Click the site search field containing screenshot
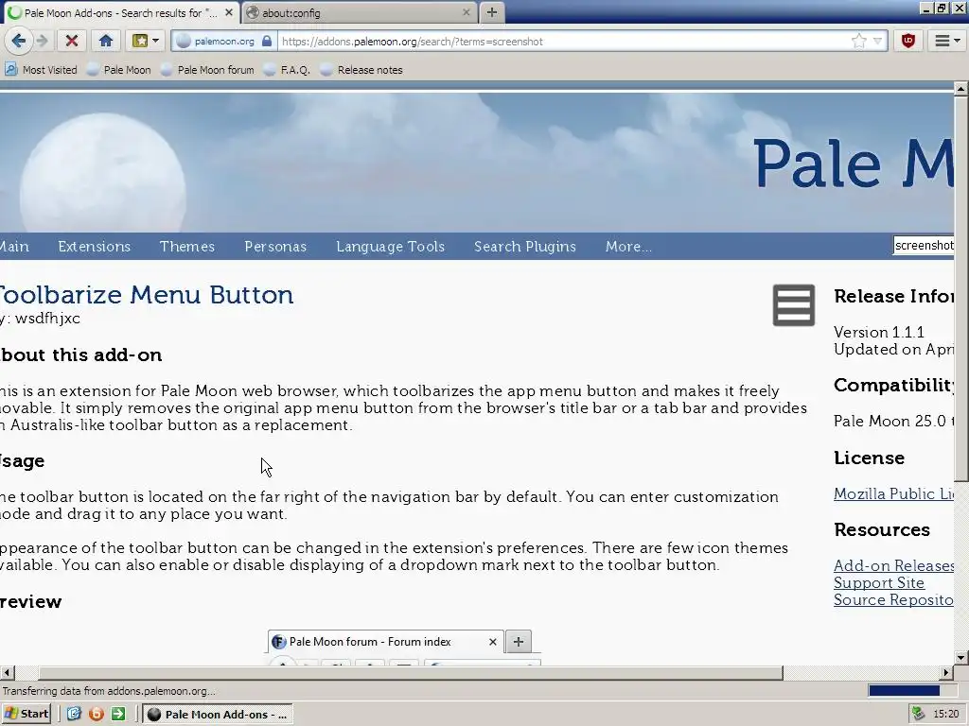Image resolution: width=969 pixels, height=726 pixels. click(924, 245)
